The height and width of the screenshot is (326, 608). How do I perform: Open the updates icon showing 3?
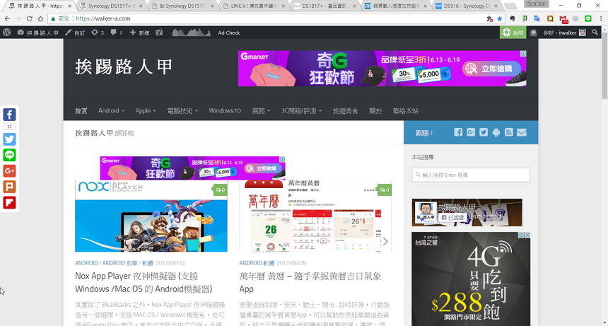click(x=98, y=33)
